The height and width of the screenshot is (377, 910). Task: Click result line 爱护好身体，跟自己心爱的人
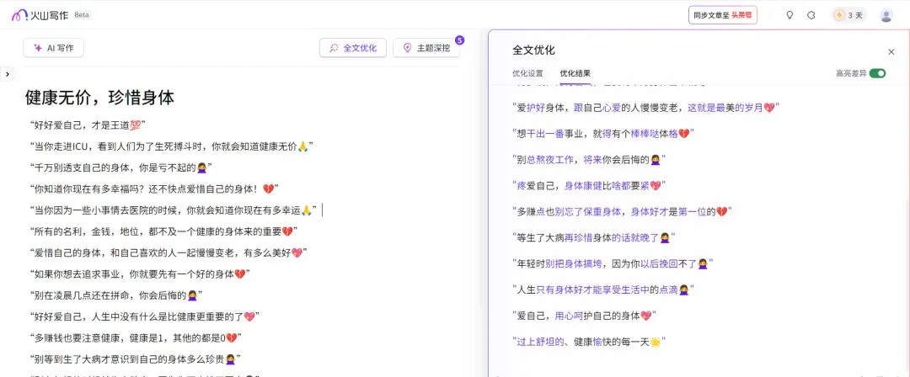click(645, 108)
